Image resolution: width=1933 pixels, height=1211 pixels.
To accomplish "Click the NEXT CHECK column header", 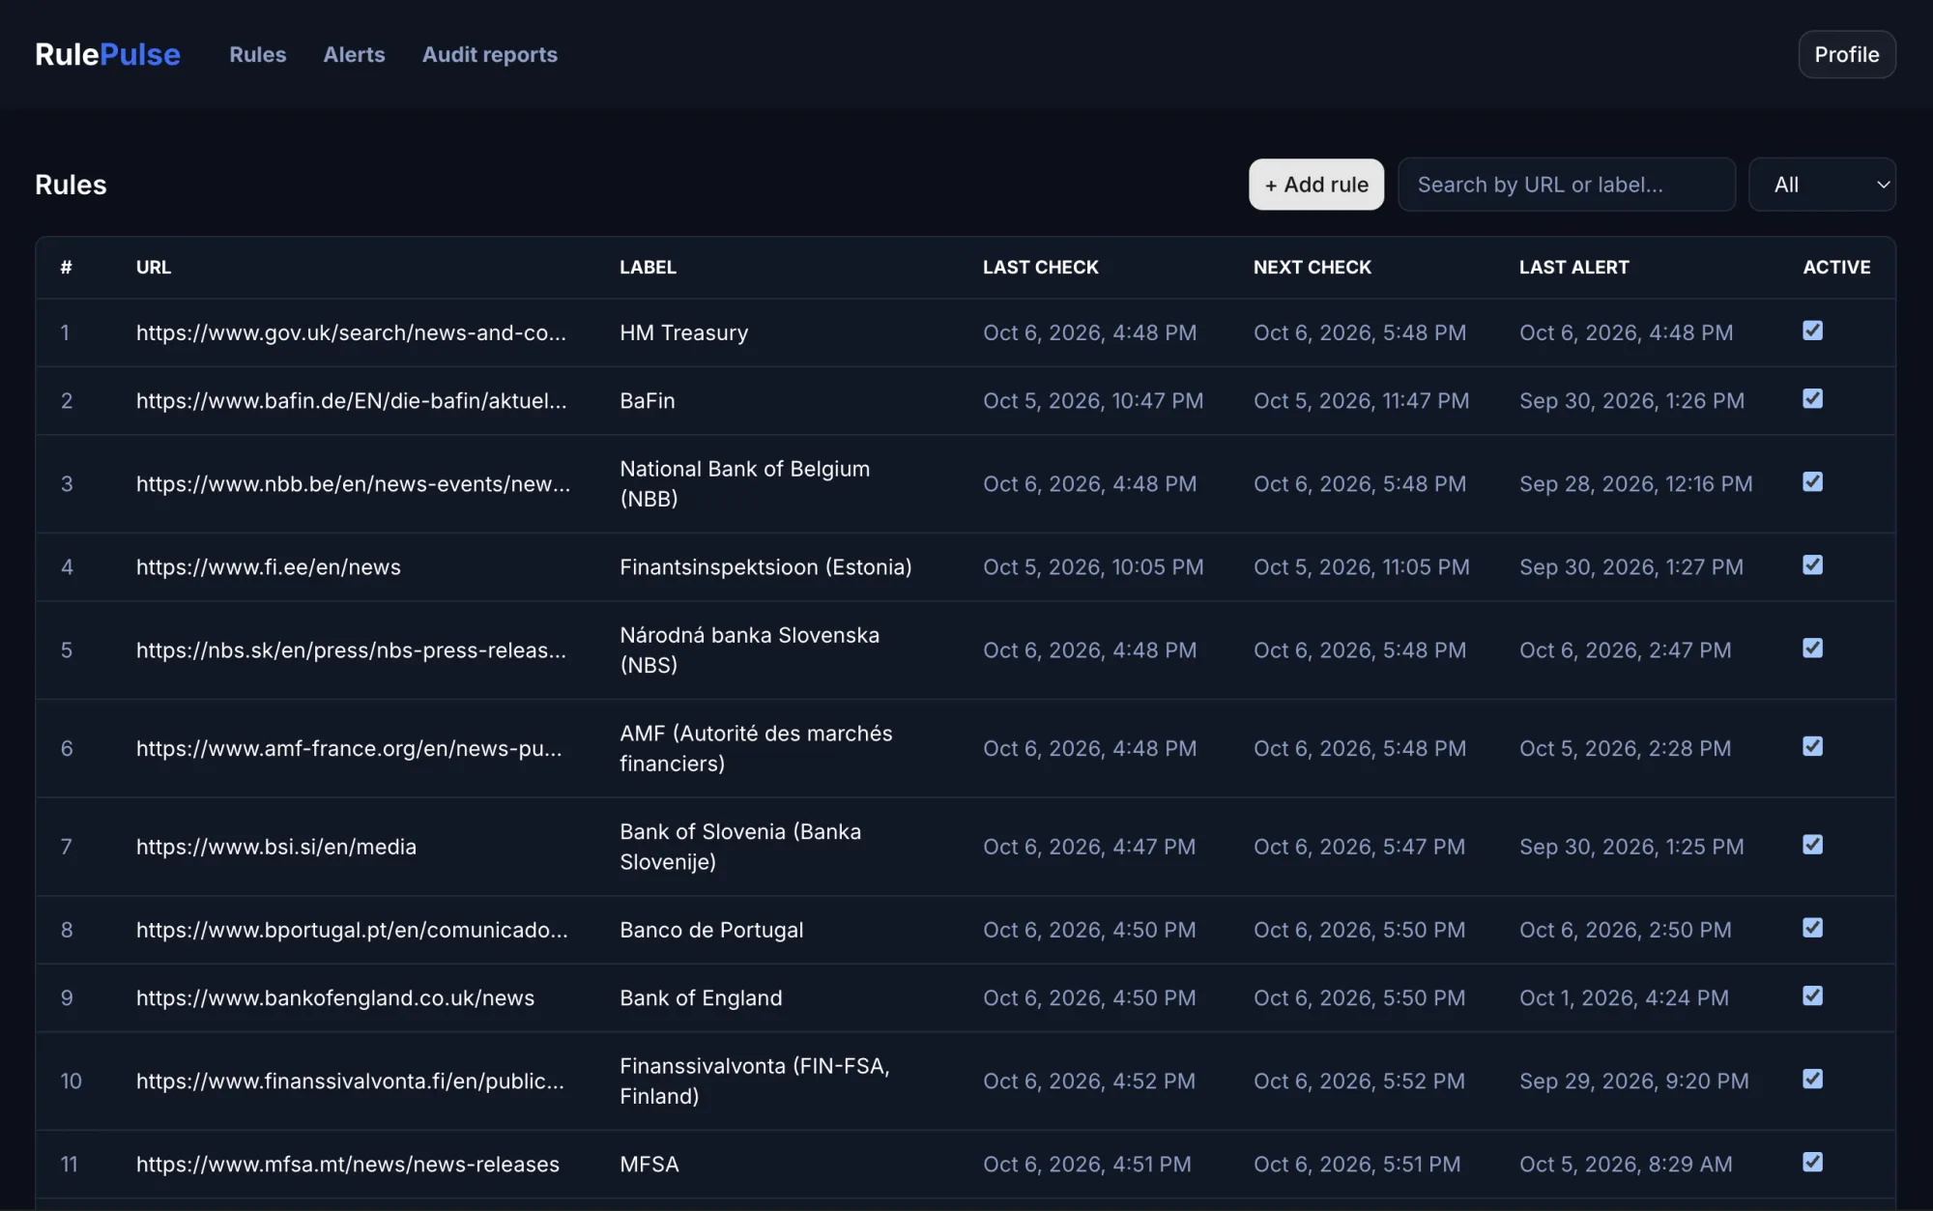I will tap(1312, 267).
